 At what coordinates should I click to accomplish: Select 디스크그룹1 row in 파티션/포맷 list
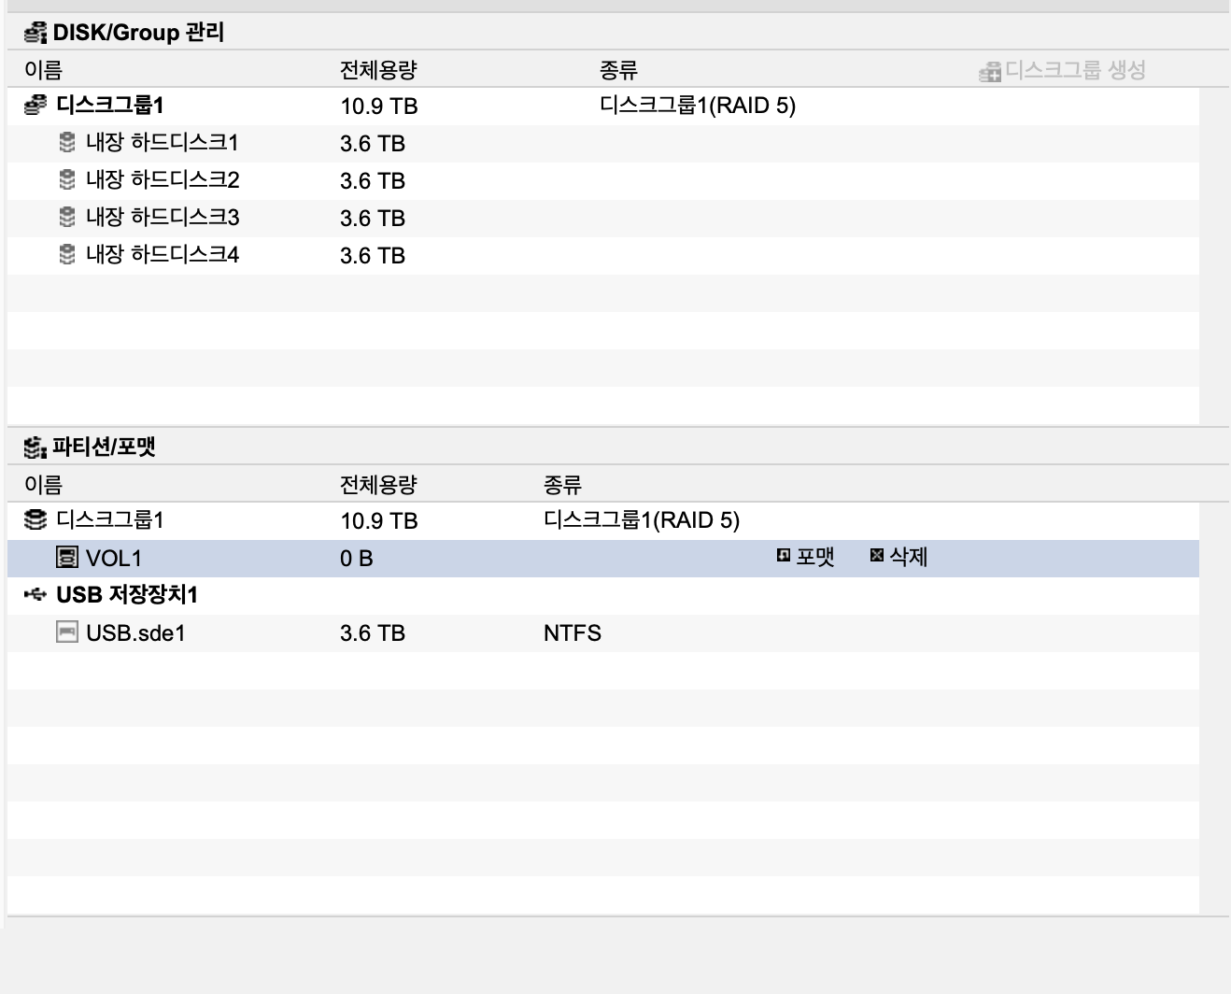pyautogui.click(x=602, y=520)
